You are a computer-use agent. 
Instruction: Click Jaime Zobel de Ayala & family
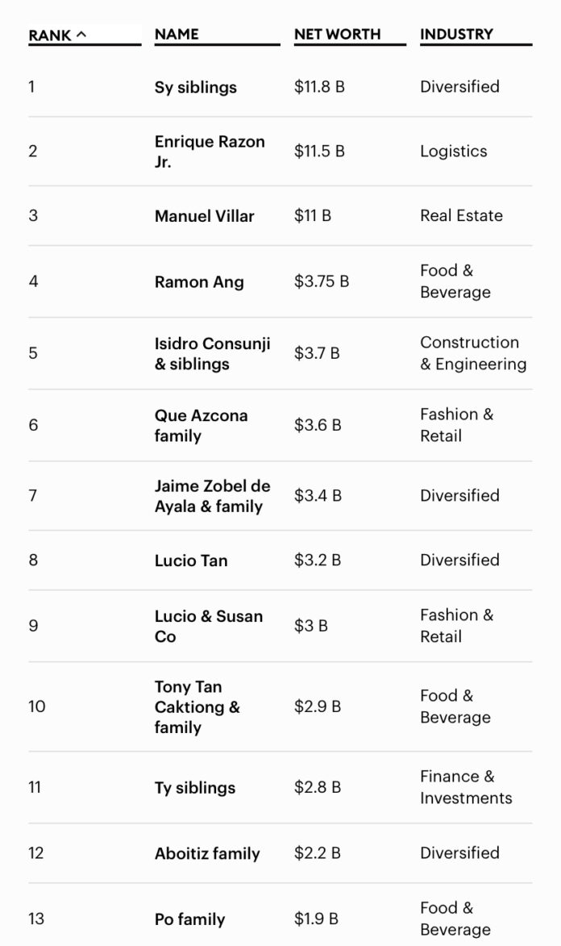[x=212, y=496]
